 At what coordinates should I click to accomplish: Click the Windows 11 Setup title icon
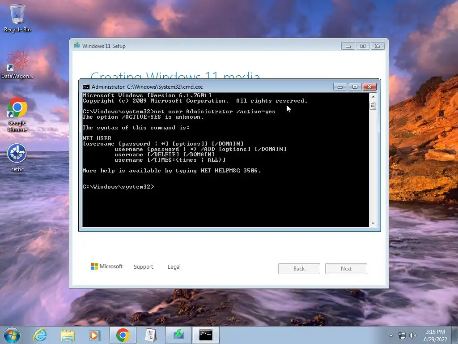[x=77, y=45]
